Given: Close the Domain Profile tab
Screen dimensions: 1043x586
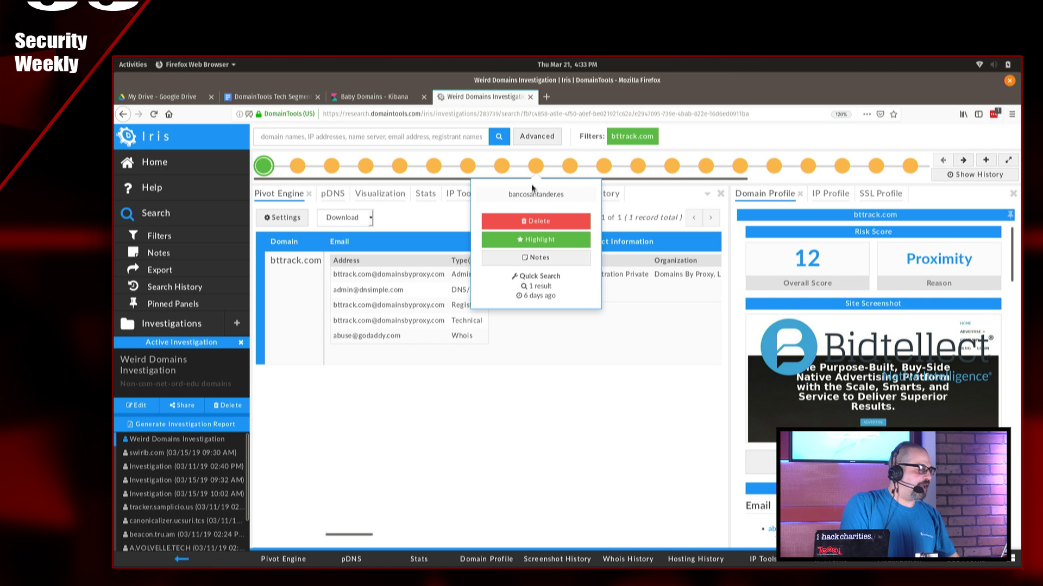Looking at the screenshot, I should [800, 194].
